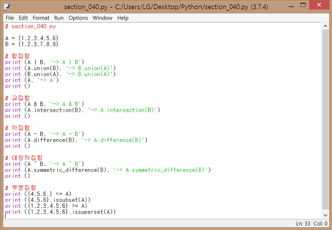Click the 'Col: 0' status indicator

pos(321,223)
